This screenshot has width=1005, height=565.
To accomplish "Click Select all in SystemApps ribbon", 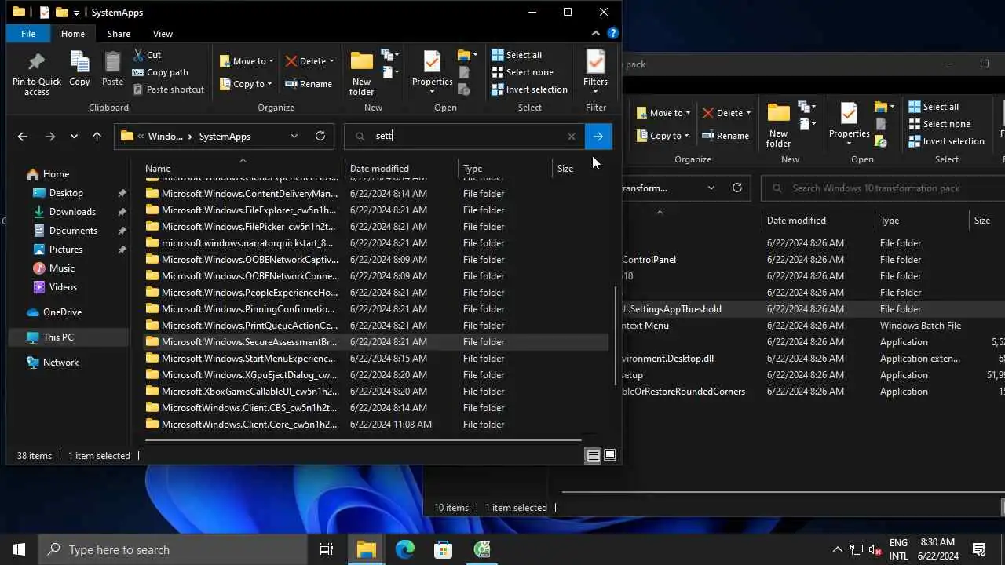I will pos(517,55).
